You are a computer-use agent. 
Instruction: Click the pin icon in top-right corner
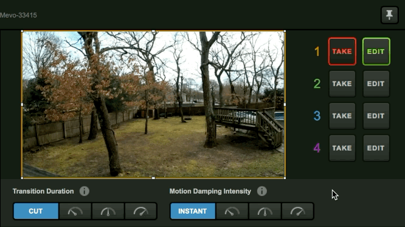click(390, 15)
